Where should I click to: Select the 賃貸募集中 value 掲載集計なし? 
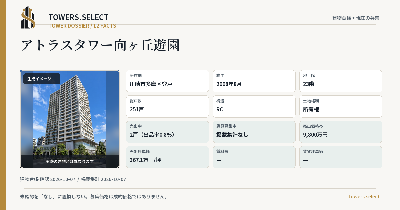coord(232,135)
